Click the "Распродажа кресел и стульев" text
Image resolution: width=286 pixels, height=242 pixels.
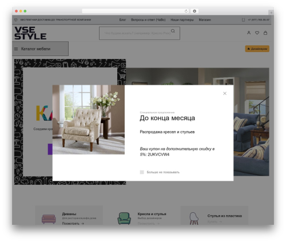[167, 132]
